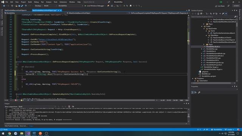The image size is (242, 136).
Task: Click the Search Solution Explorer field
Action: click(213, 17)
